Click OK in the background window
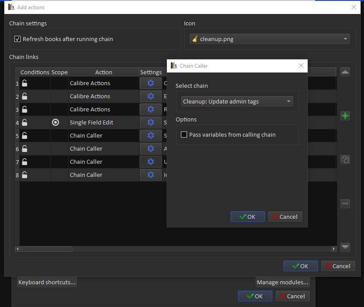 [x=255, y=296]
